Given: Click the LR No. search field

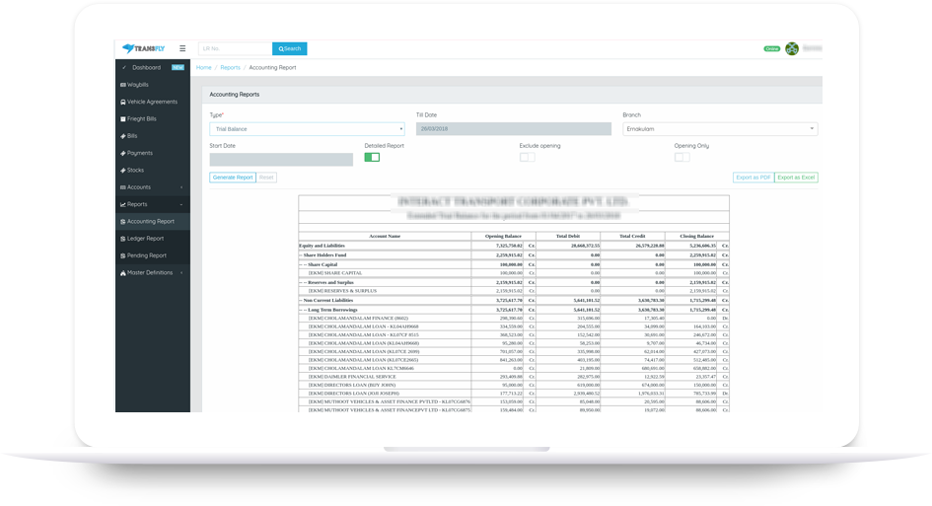Looking at the screenshot, I should [x=235, y=48].
